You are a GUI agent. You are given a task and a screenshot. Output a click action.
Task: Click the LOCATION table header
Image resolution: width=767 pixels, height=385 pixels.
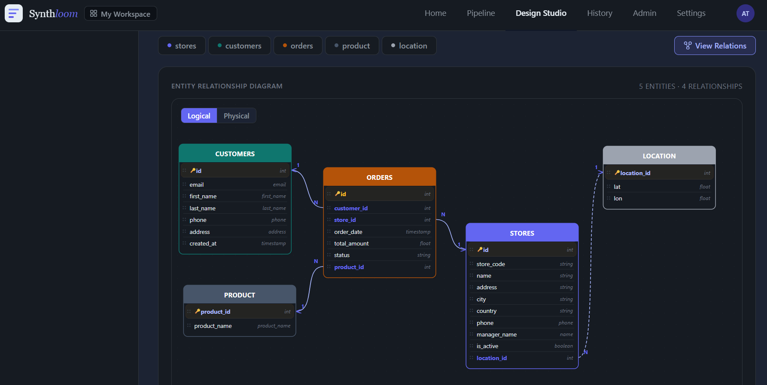(659, 156)
